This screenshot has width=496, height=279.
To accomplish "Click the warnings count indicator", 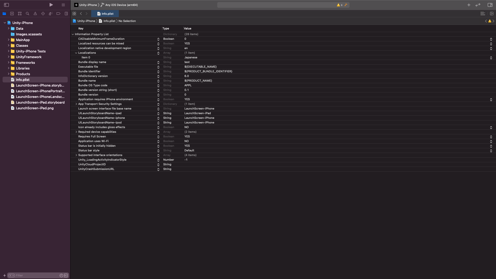I will point(340,5).
